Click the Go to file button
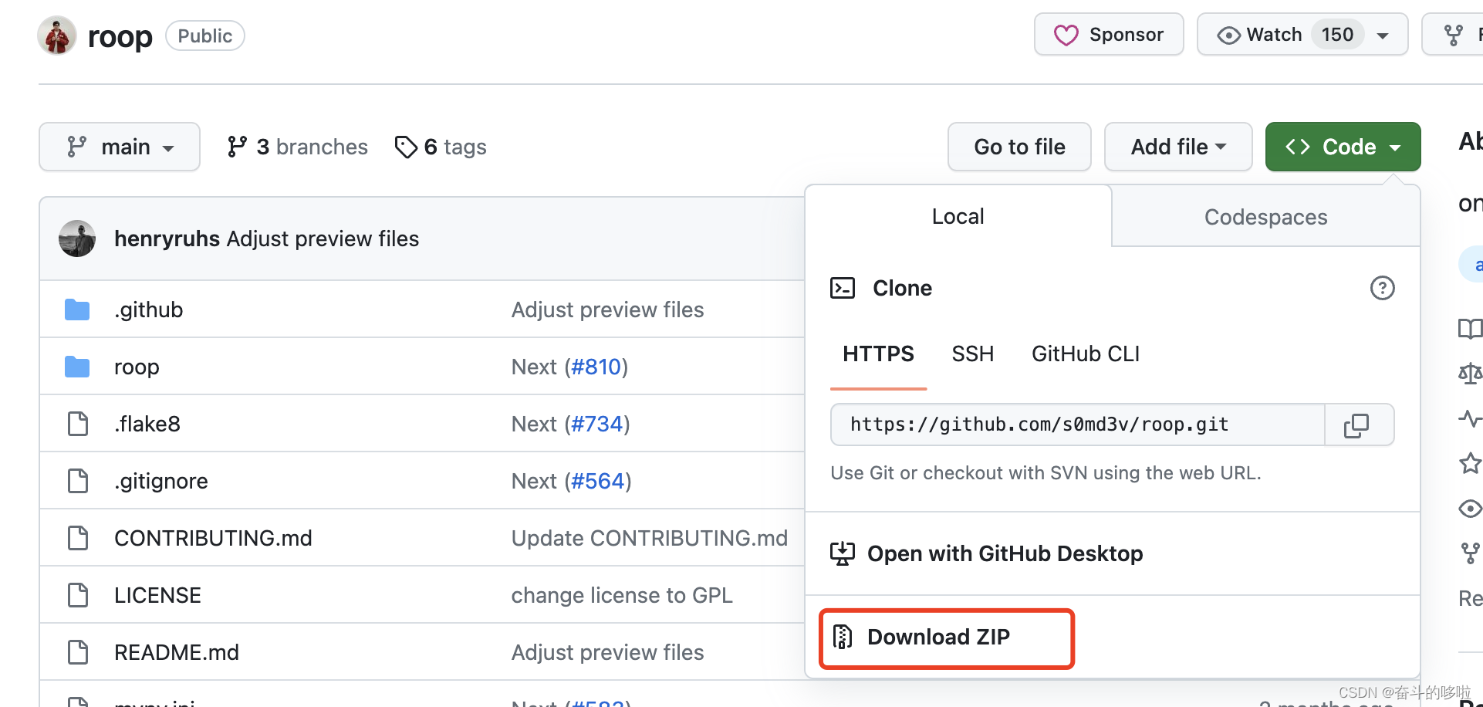The width and height of the screenshot is (1483, 707). [1019, 147]
